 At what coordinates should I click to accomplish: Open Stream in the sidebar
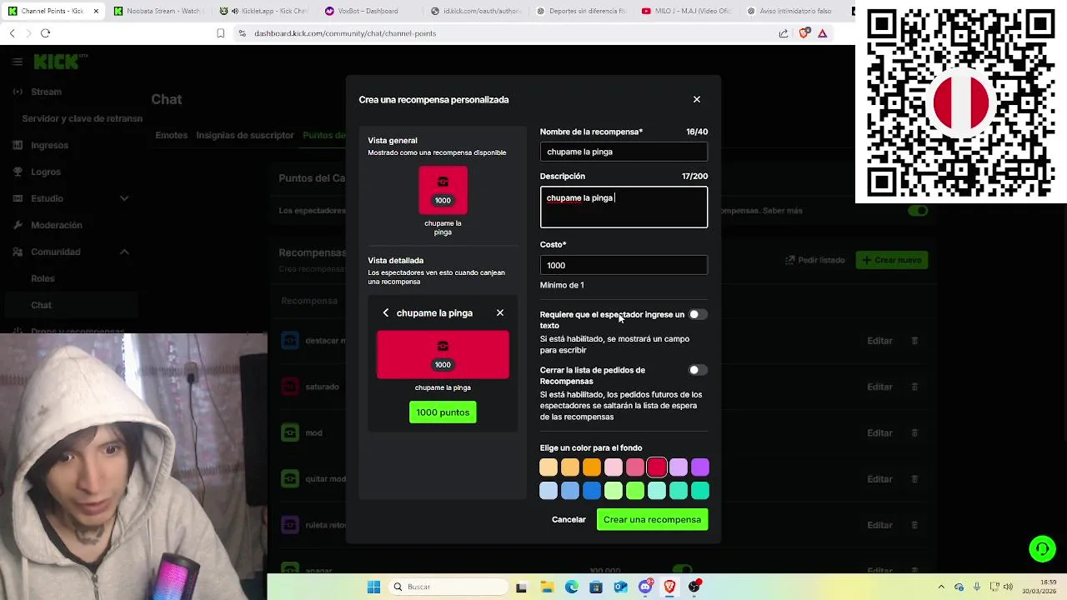pyautogui.click(x=46, y=92)
